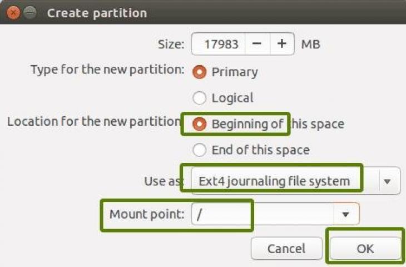Open the Ext4 journaling file system combo box
Viewport: 406px width, 267px height.
coord(295,181)
